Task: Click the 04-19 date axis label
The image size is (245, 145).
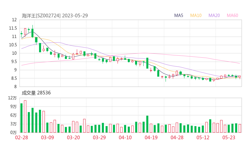Action: coord(151,137)
